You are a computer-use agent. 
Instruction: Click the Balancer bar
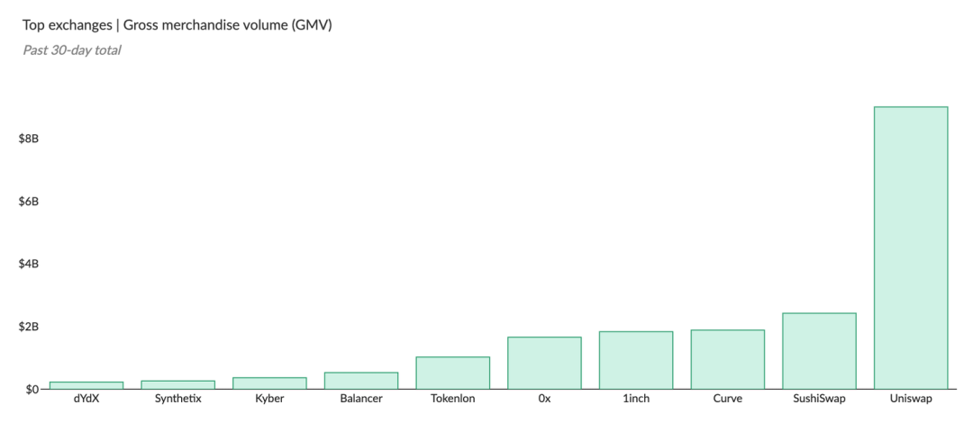click(361, 381)
